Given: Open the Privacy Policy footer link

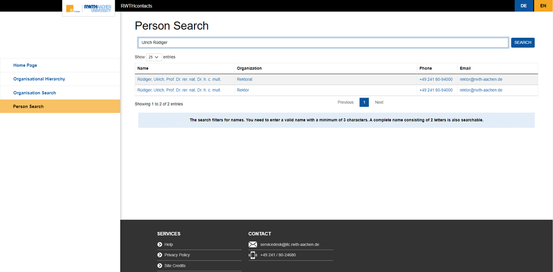Looking at the screenshot, I should (x=177, y=255).
